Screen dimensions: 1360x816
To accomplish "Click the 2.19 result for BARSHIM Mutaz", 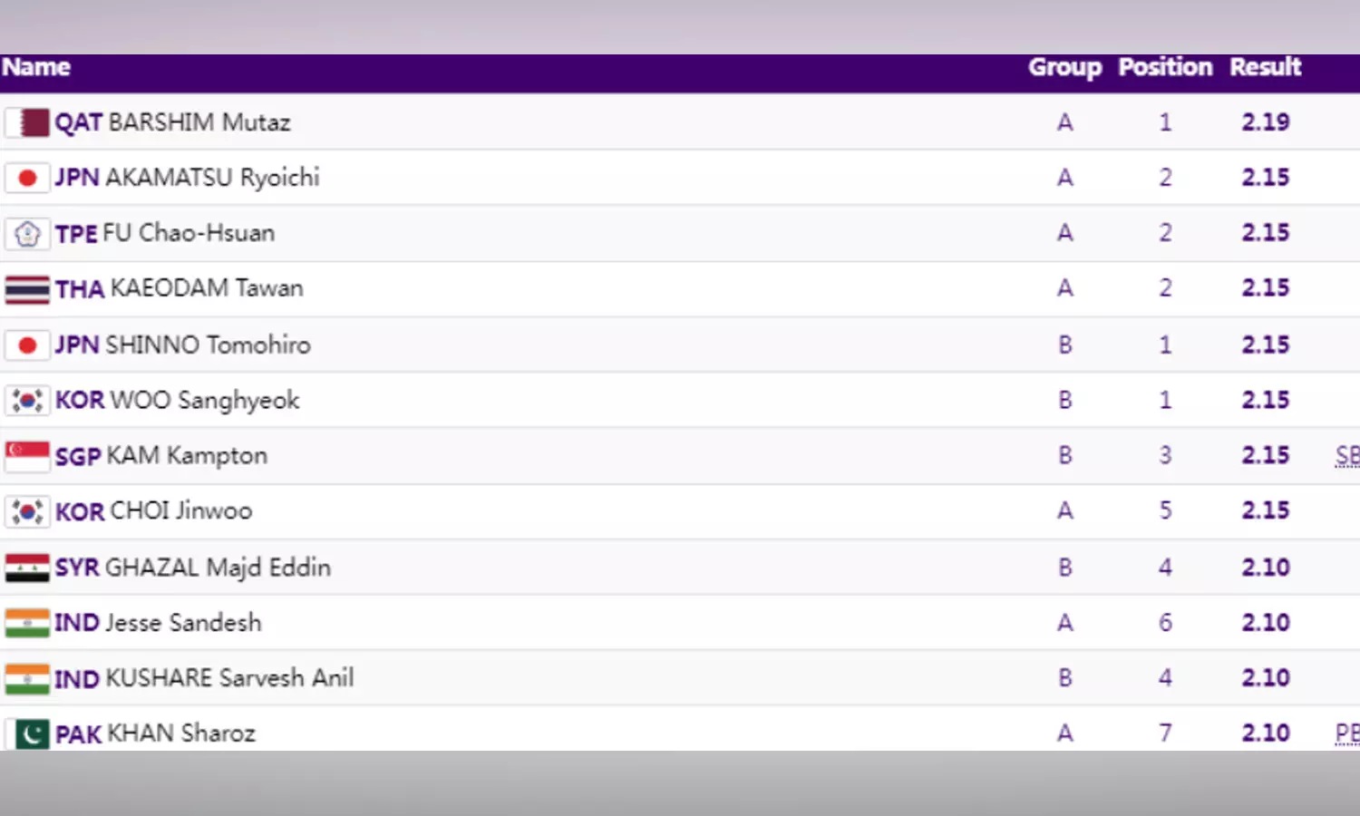I will pos(1265,122).
